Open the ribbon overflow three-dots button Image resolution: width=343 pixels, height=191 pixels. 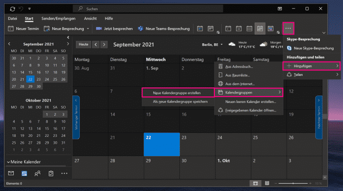pyautogui.click(x=288, y=29)
